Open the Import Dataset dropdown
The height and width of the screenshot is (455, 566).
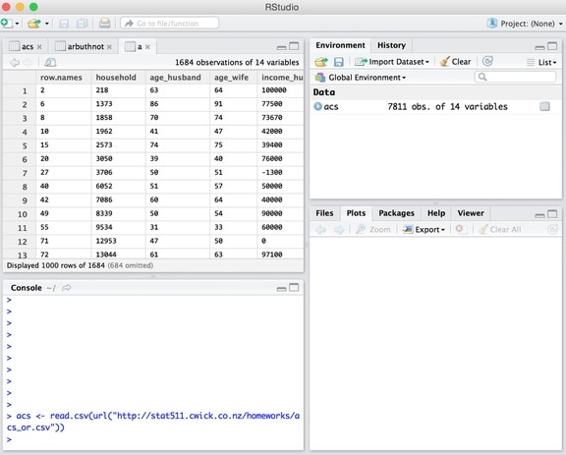click(x=392, y=62)
